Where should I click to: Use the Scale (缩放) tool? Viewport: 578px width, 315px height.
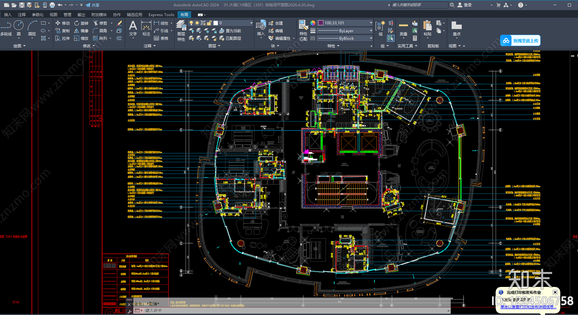click(81, 38)
